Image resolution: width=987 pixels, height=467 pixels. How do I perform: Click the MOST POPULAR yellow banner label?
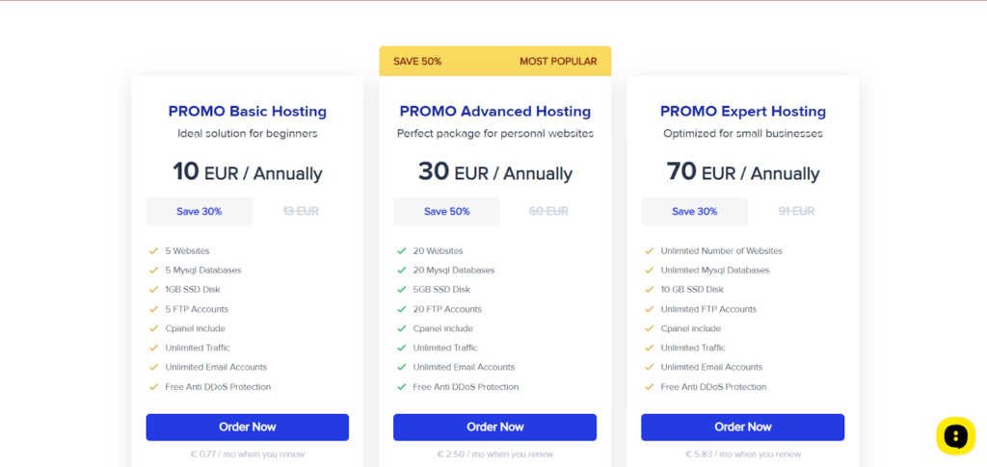pyautogui.click(x=558, y=62)
